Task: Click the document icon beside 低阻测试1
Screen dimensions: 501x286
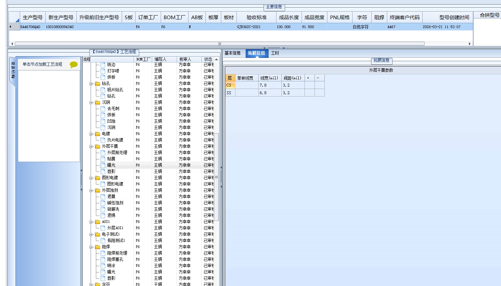Action: pyautogui.click(x=103, y=240)
